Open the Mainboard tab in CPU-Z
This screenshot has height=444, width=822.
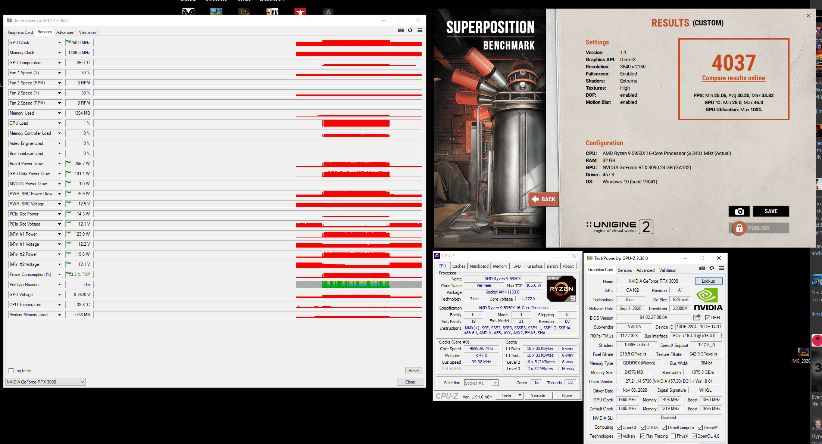tap(479, 266)
